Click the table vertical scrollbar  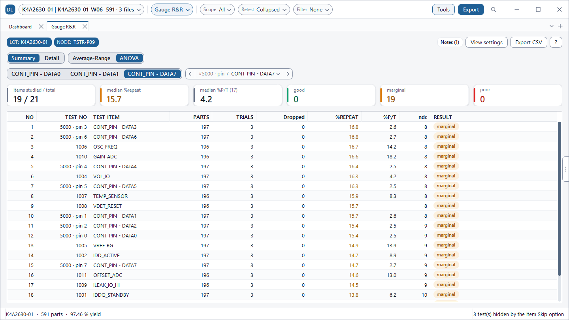click(x=560, y=199)
